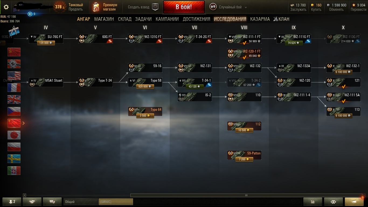Open the Премиум магазин button

coord(105,7)
